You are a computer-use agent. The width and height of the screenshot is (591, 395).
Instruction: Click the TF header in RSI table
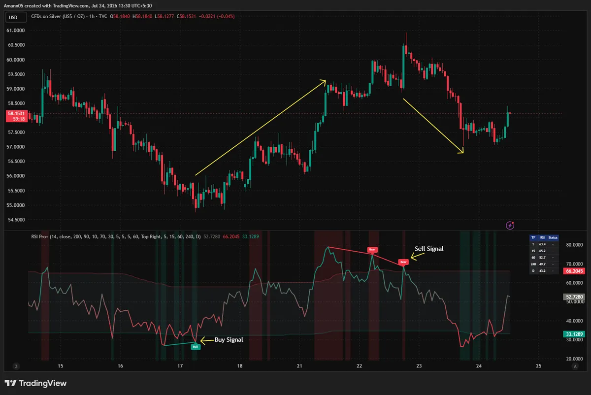pos(533,237)
